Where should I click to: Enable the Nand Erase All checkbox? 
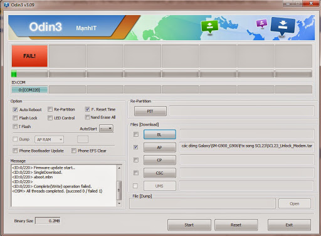[87, 117]
